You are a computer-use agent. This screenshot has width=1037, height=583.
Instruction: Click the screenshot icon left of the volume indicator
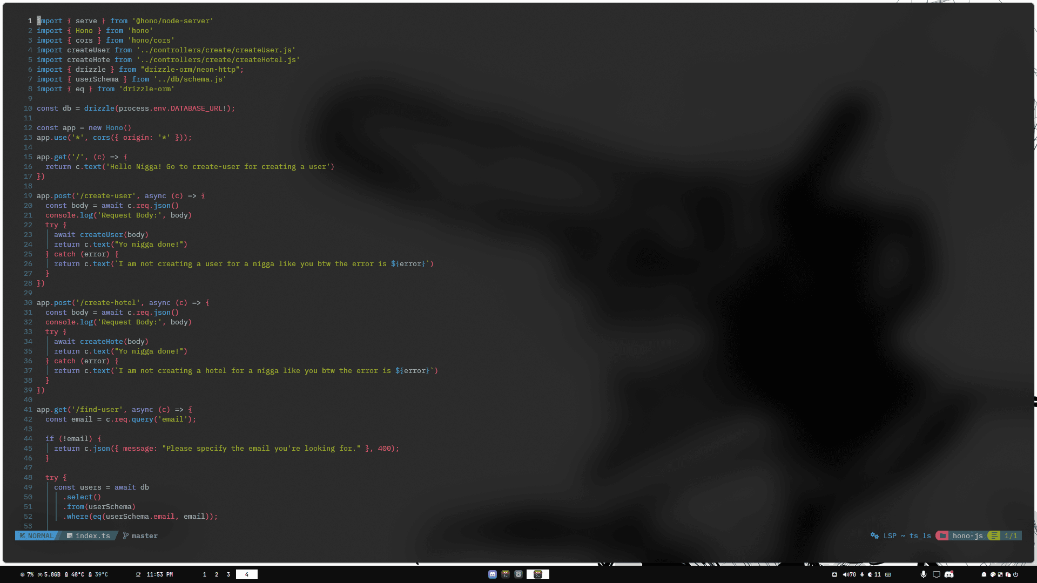pos(834,574)
